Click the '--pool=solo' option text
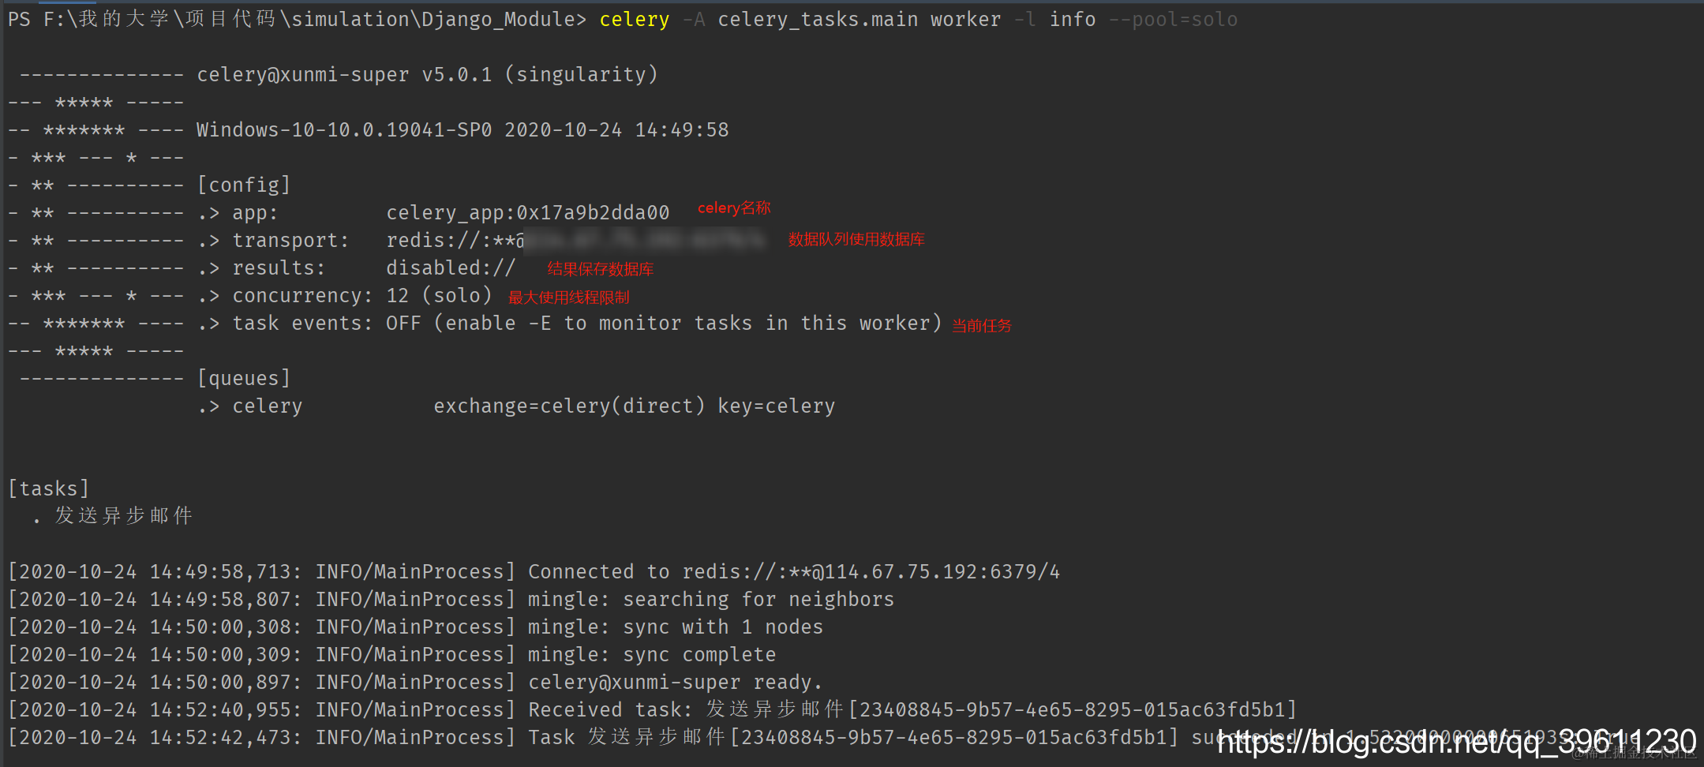The width and height of the screenshot is (1704, 767). click(1173, 20)
